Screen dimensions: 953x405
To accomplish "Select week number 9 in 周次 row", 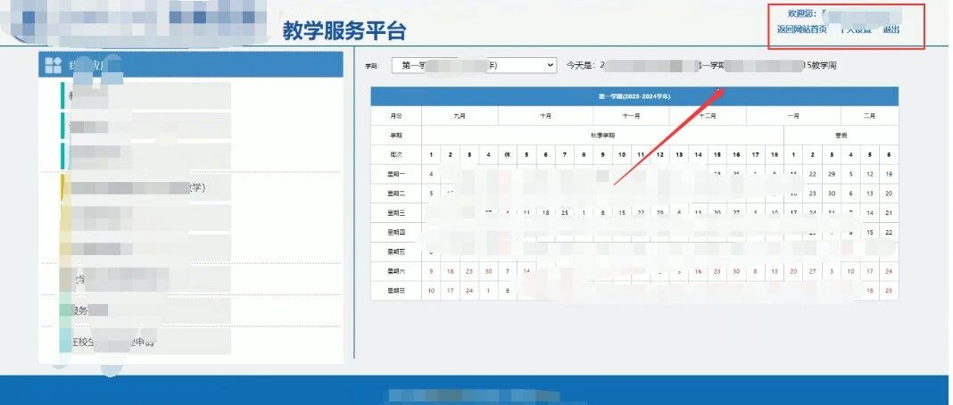I will 602,154.
